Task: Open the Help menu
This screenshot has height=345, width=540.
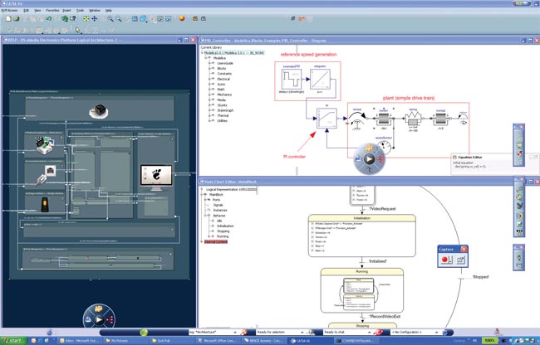Action: [x=109, y=11]
